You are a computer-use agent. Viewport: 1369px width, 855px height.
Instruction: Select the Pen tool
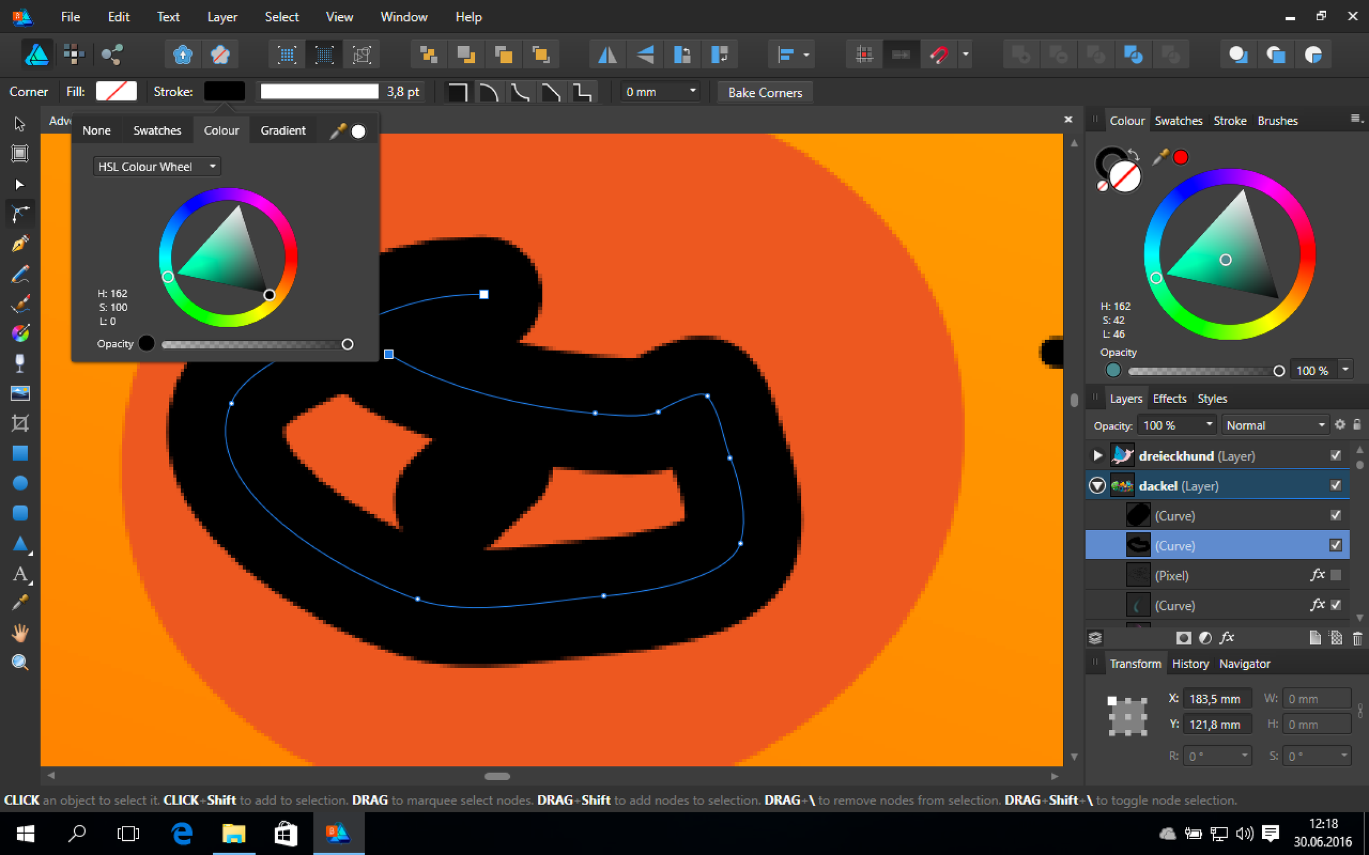coord(20,244)
